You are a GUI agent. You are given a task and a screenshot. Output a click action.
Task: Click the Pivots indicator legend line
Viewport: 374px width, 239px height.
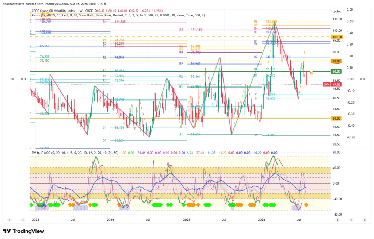pyautogui.click(x=118, y=15)
